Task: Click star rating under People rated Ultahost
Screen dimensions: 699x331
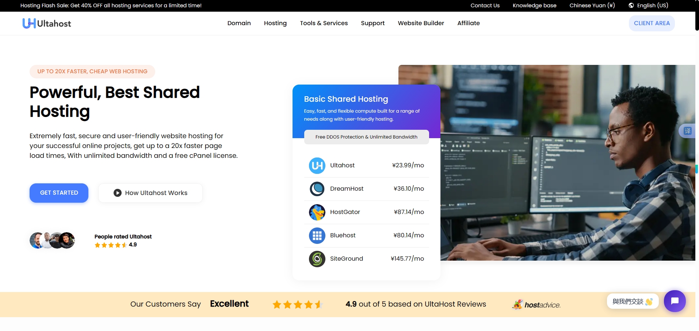Action: pyautogui.click(x=111, y=245)
